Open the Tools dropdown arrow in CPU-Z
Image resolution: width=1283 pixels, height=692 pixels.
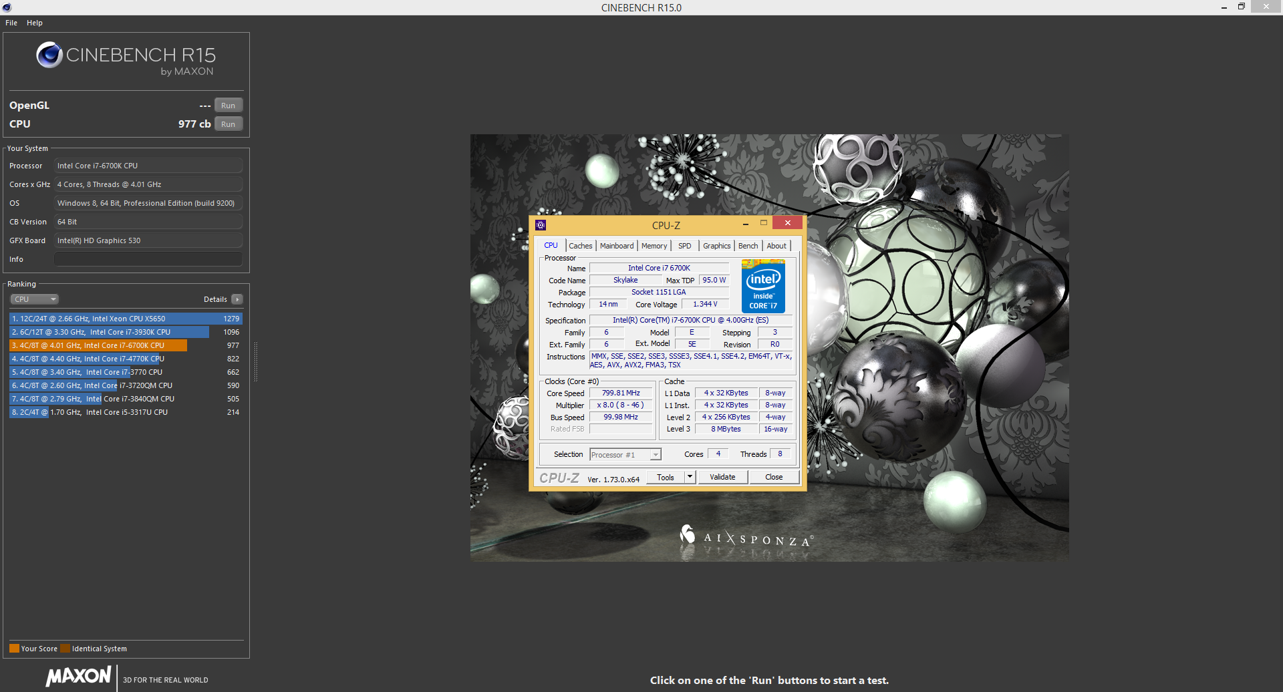tap(690, 477)
